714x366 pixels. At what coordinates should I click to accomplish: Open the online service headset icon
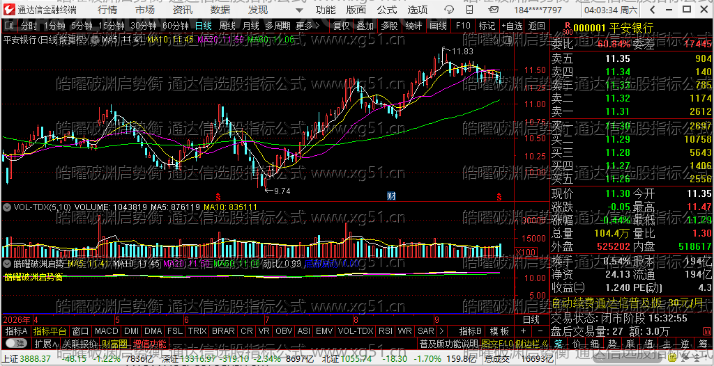[448, 9]
